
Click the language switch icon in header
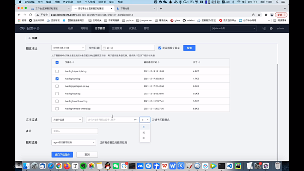[264, 28]
